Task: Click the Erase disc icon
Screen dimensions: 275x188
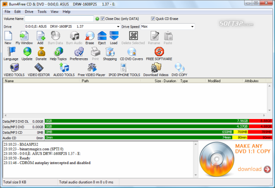Action: coord(89,36)
